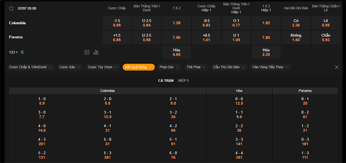
Task: Open the football pitch lineup icon
Action: (x=87, y=52)
